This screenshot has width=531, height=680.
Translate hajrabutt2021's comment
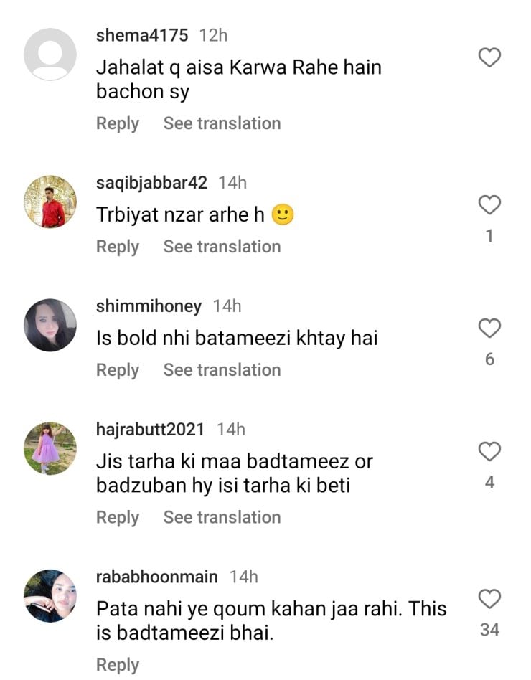pos(222,517)
